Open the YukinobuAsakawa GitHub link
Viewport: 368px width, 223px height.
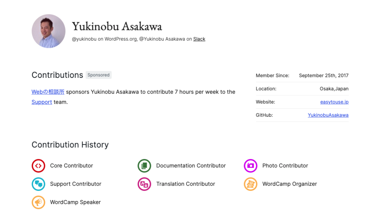pos(328,115)
